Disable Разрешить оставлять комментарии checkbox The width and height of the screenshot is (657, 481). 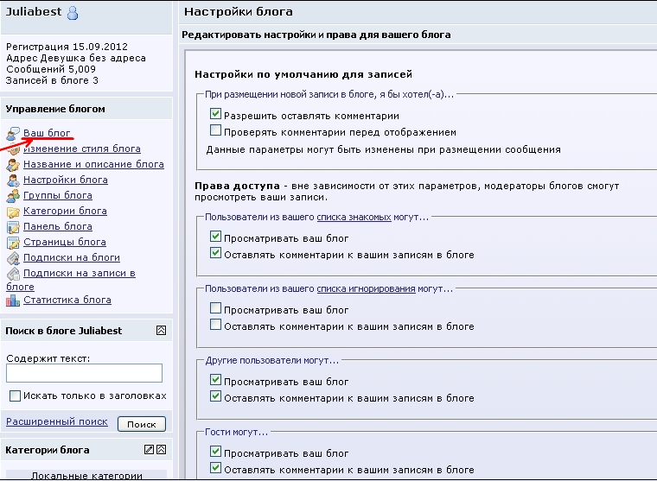pyautogui.click(x=216, y=115)
